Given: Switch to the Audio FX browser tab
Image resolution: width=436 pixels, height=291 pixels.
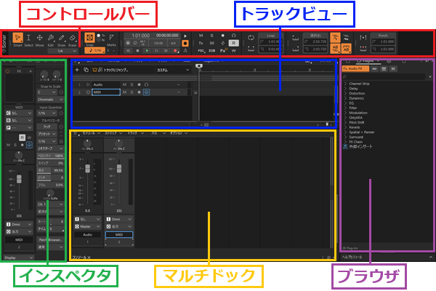Looking at the screenshot, I should [x=355, y=67].
